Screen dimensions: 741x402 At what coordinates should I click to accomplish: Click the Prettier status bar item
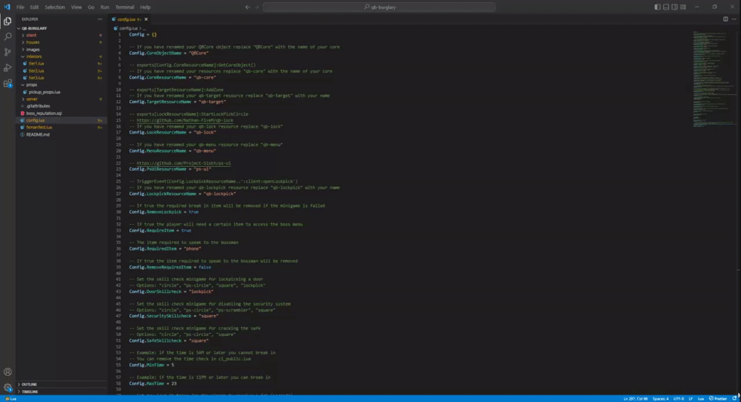point(718,399)
